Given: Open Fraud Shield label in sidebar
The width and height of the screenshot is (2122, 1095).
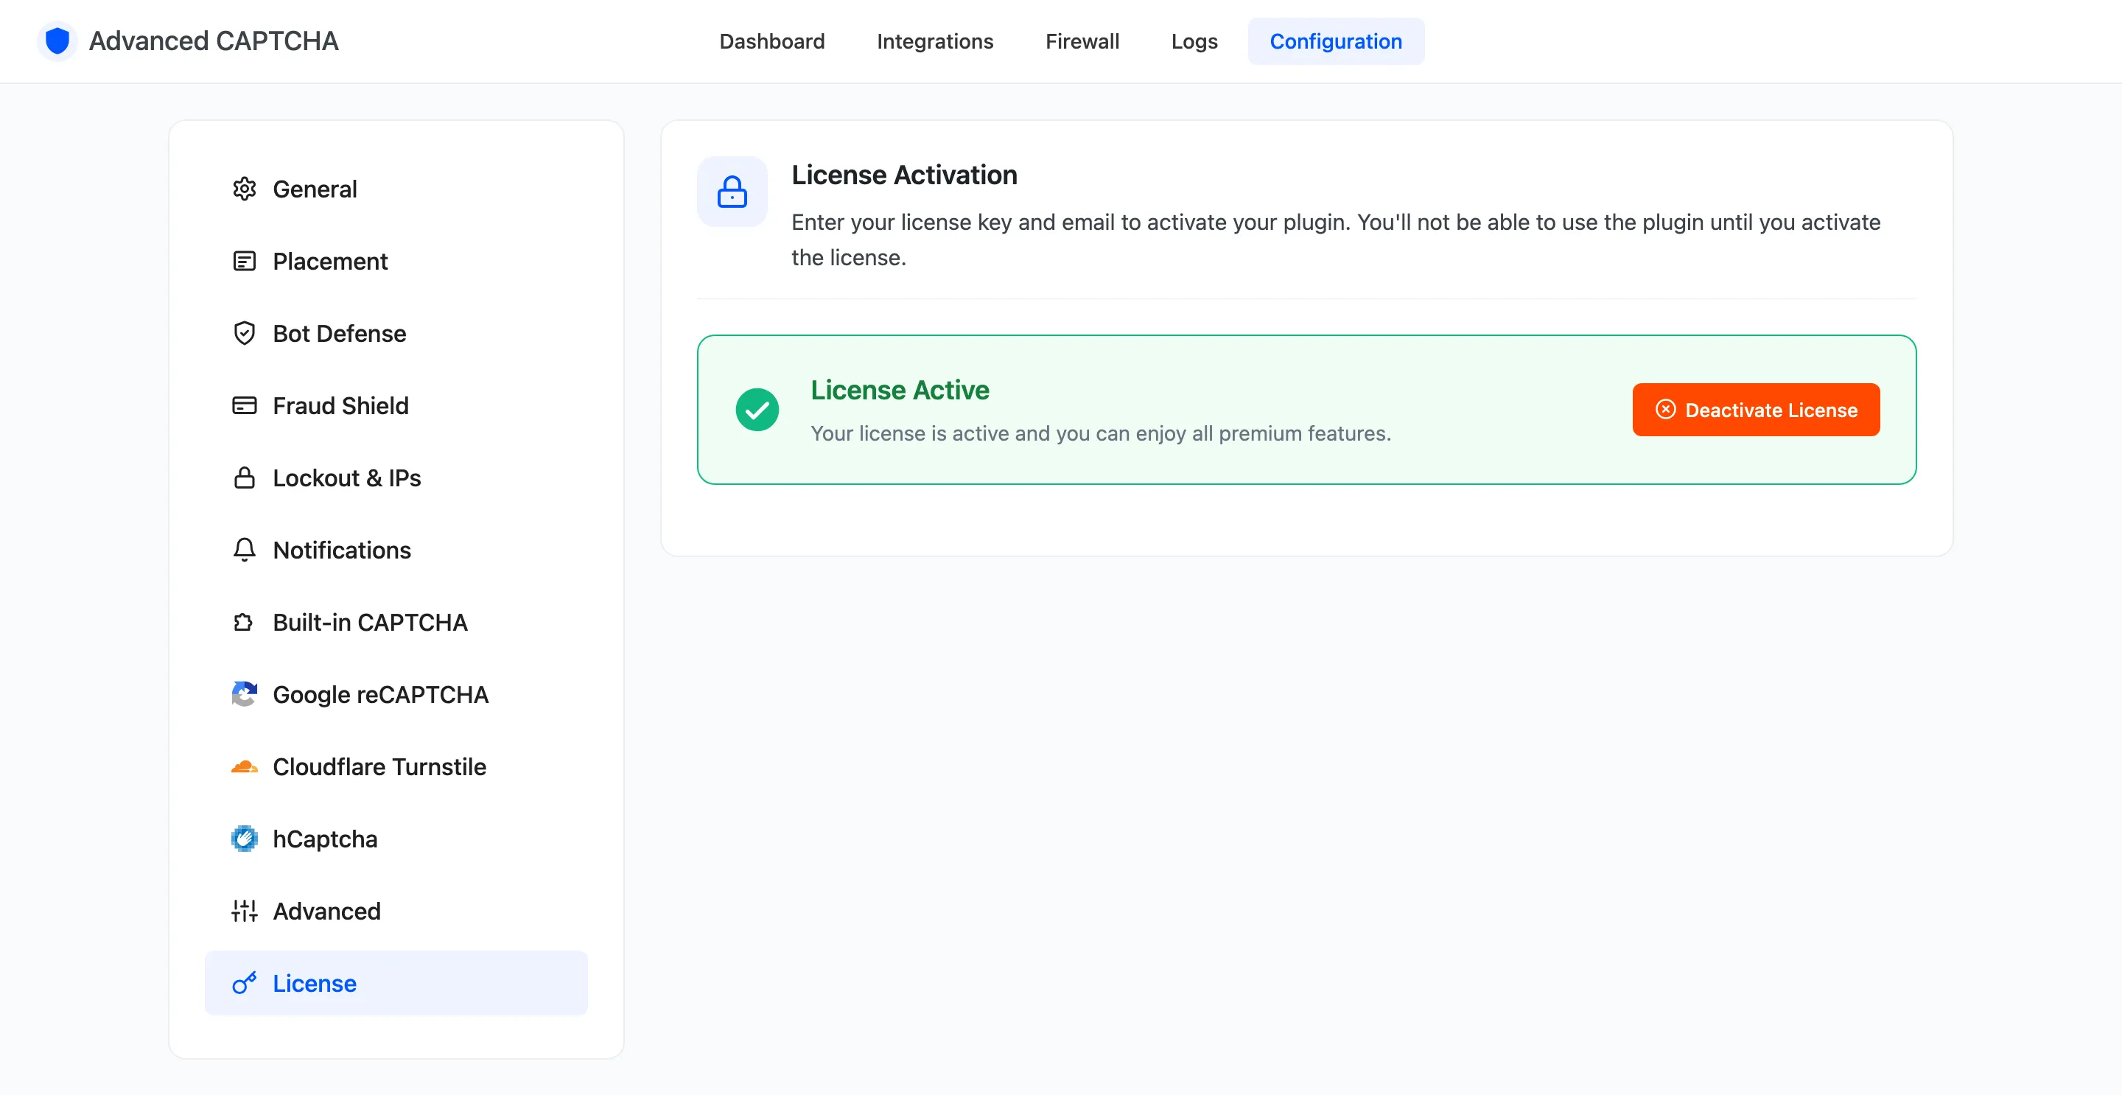Looking at the screenshot, I should pos(340,405).
